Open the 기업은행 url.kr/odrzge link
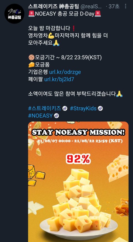133x242 pixels. [x=65, y=72]
